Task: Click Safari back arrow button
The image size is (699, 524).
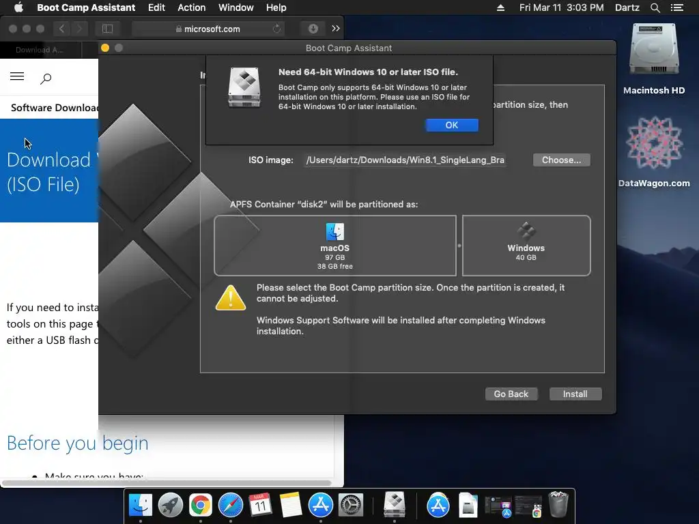Action: [x=61, y=29]
